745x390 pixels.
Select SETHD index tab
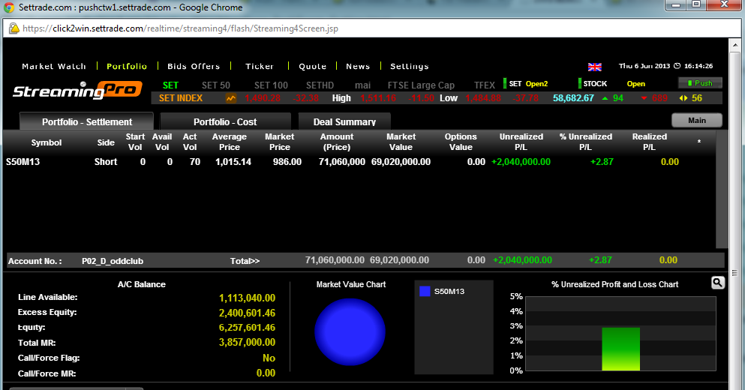click(320, 85)
